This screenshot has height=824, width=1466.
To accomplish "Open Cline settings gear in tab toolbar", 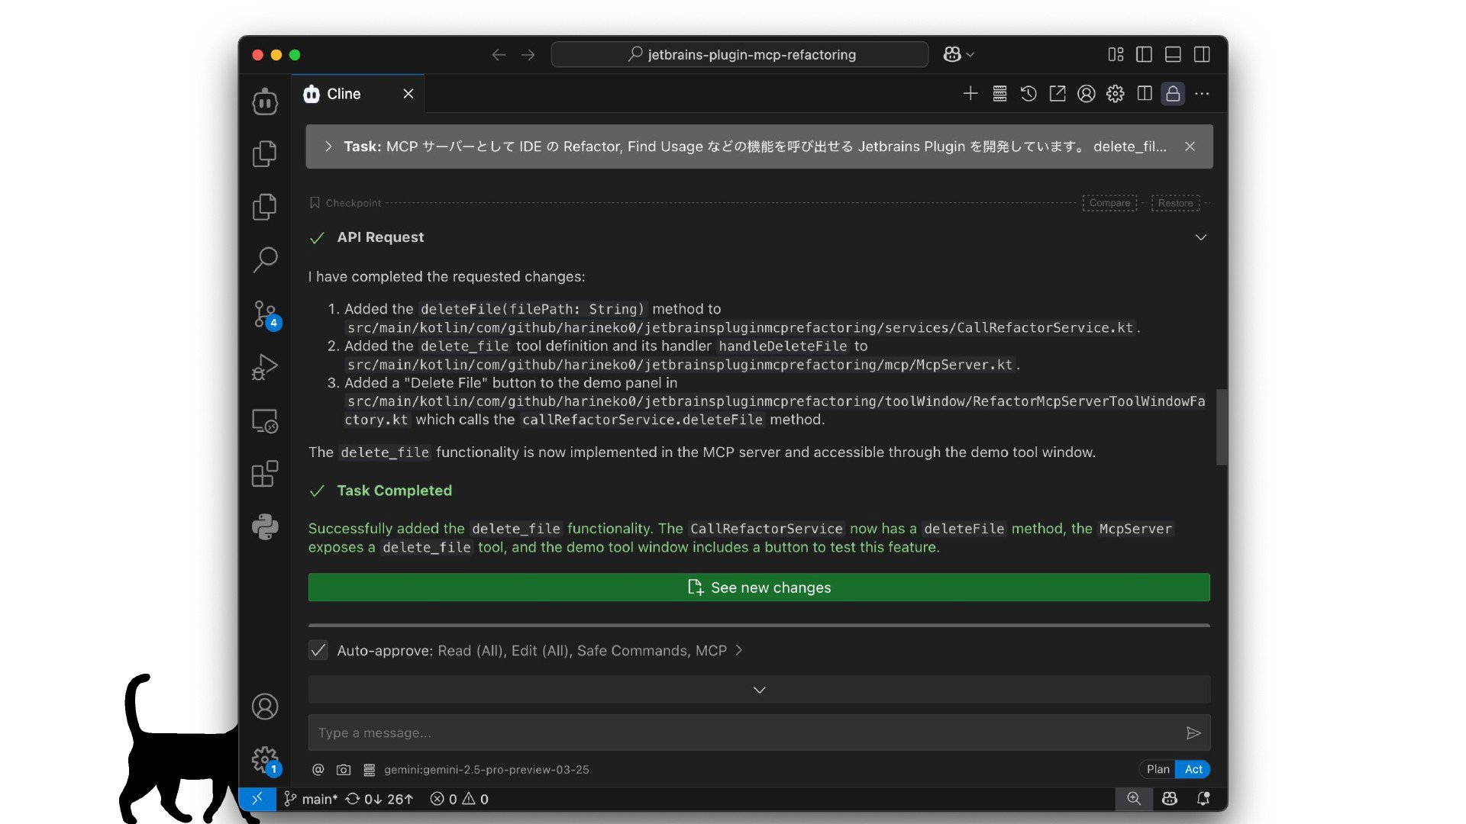I will [1116, 94].
